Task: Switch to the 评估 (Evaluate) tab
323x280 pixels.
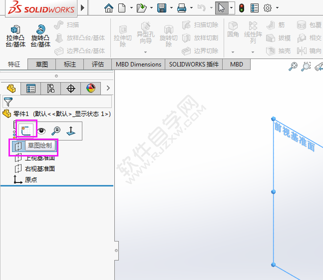Action: click(x=98, y=64)
